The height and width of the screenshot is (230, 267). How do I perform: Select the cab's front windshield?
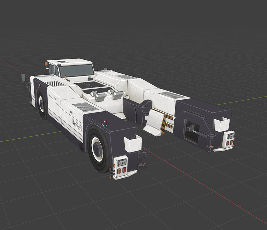coord(76,70)
